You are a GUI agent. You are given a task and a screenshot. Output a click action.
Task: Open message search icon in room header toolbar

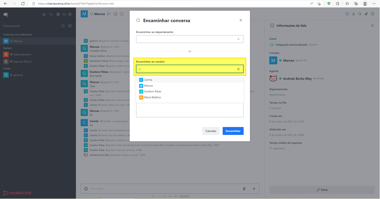pos(360,14)
